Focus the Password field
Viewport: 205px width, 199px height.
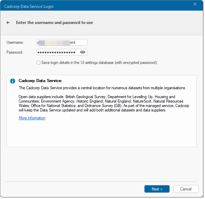coord(62,52)
